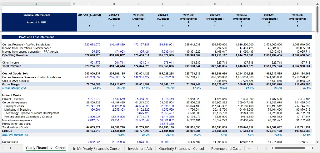This screenshot has width=320, height=153.
Task: Click the Total Revenue row label
Action: (x=12, y=66)
